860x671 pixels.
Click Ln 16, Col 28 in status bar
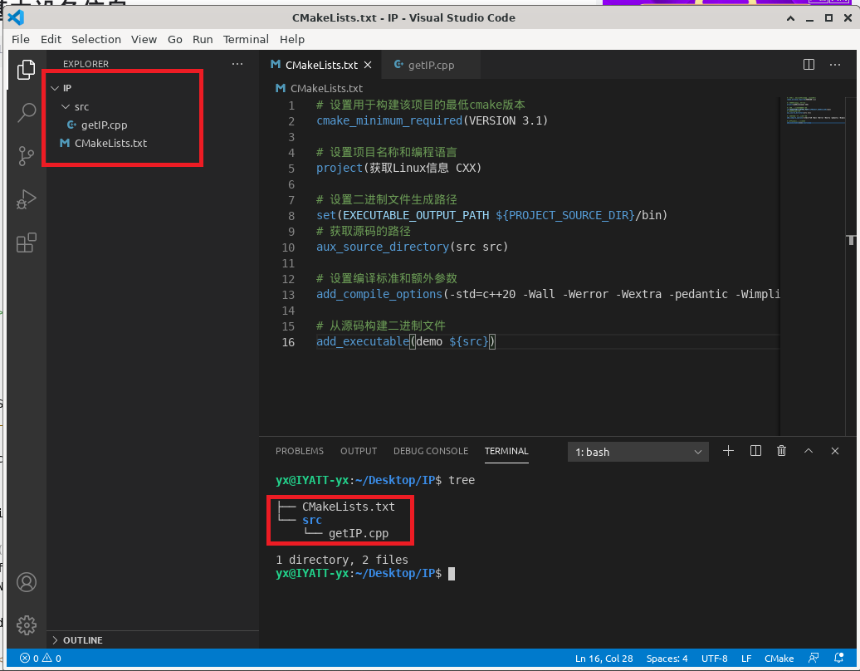[x=603, y=659]
